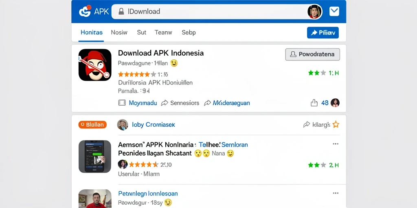
Task: Click the like count 48
Action: [x=325, y=103]
